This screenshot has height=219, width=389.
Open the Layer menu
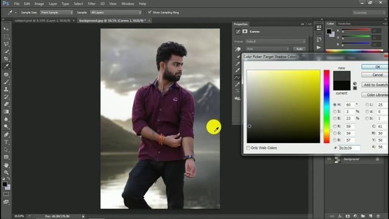click(x=53, y=4)
